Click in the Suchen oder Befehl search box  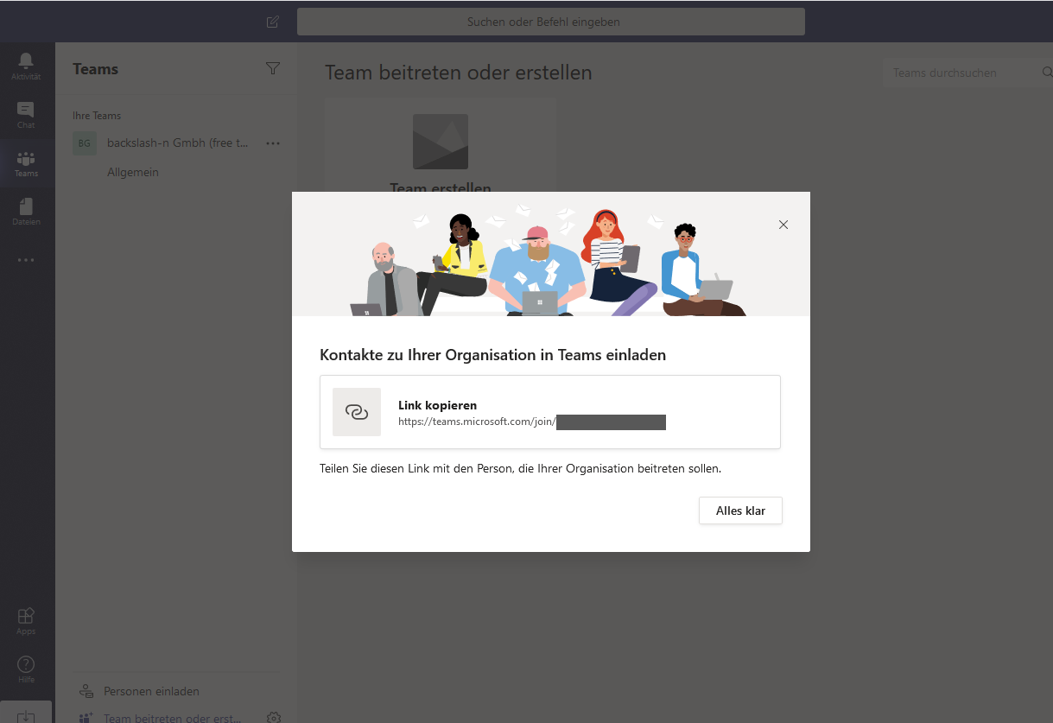[550, 22]
